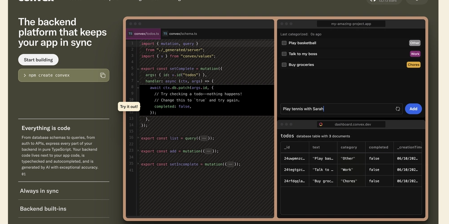Open the Everything is code section
449x224 pixels.
[46, 128]
